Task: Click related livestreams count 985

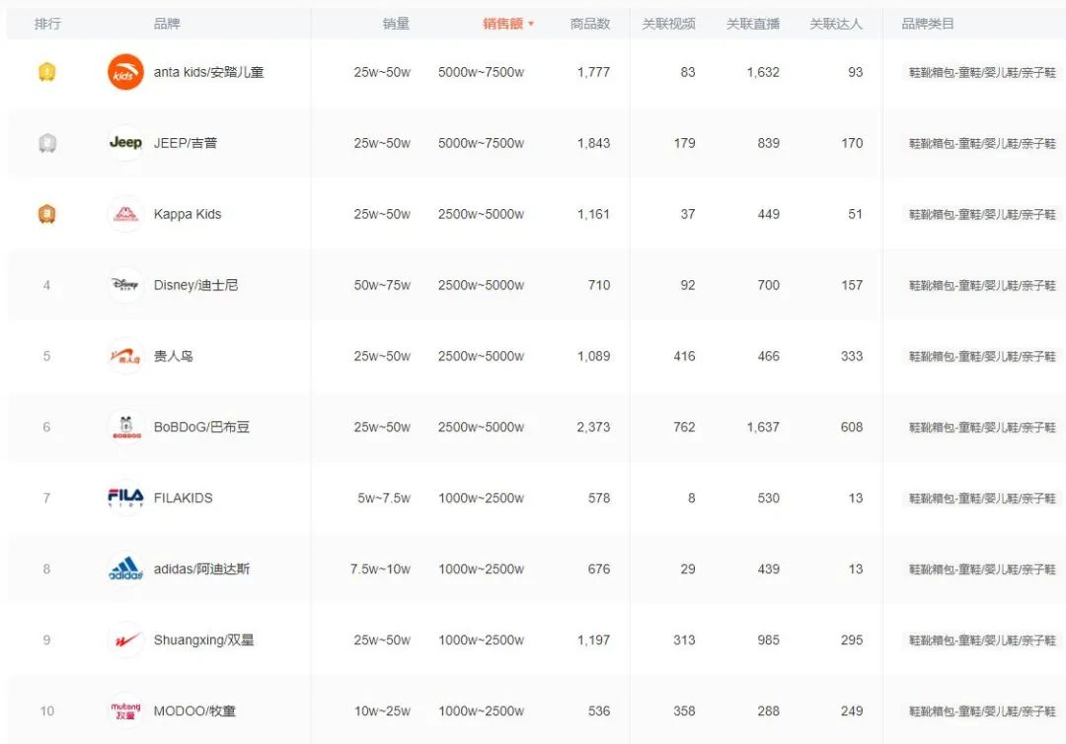Action: point(768,640)
